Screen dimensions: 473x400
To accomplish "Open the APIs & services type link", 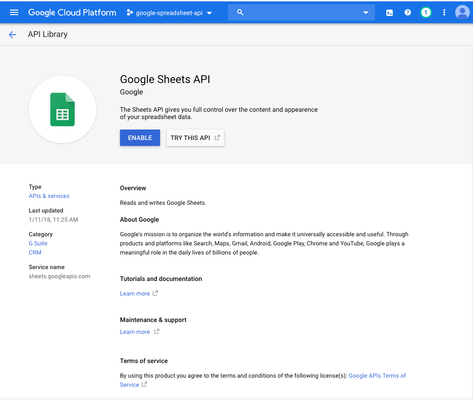I will [49, 196].
